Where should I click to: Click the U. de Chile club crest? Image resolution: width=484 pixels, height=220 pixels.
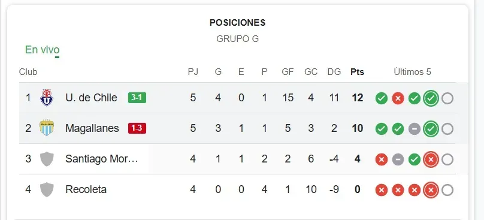point(47,98)
